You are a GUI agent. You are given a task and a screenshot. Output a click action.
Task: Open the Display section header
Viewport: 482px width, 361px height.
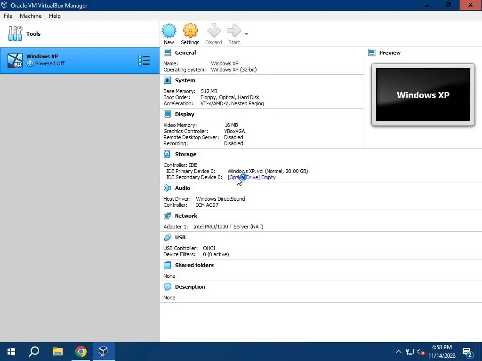point(185,114)
